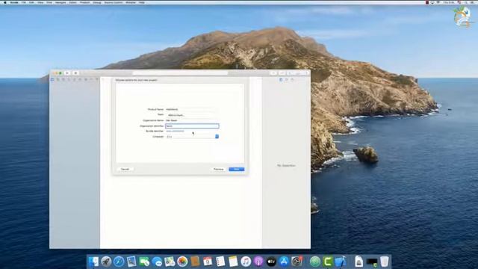Open Calendar from the Dock

pos(208,262)
